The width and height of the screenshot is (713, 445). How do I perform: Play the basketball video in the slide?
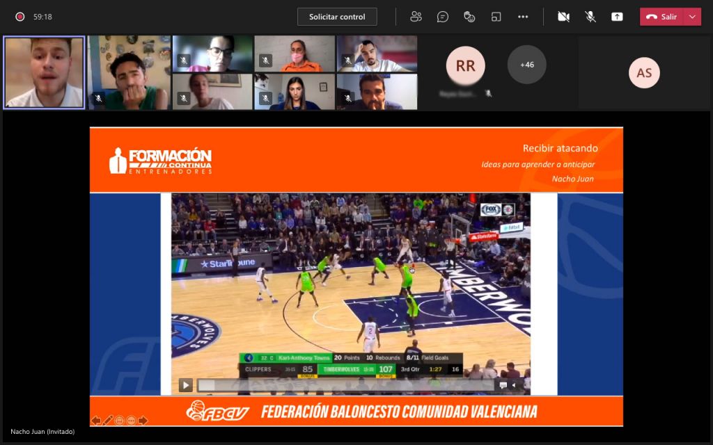tap(185, 385)
